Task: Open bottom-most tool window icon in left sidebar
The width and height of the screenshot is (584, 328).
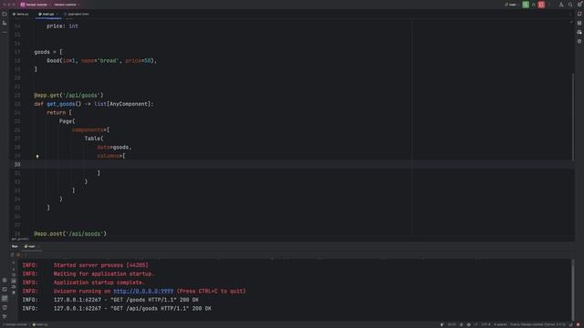Action: click(5, 316)
